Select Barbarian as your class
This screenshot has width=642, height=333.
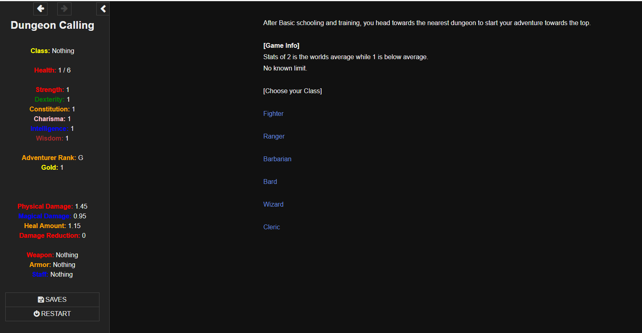tap(277, 159)
